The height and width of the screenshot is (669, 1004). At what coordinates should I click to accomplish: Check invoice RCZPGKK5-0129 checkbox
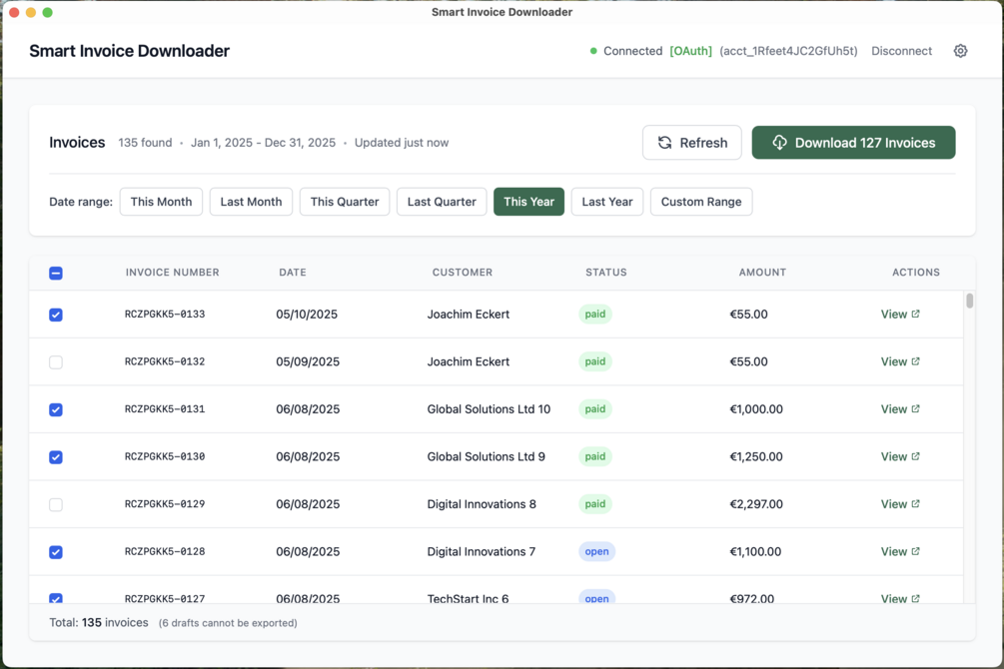[56, 504]
